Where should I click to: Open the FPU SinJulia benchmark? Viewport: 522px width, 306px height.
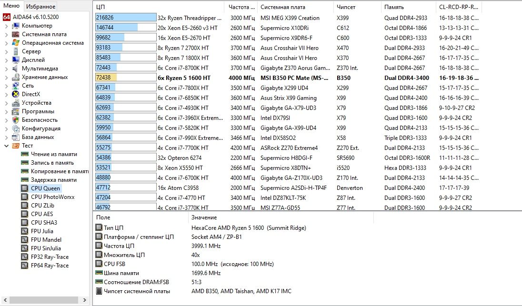46,248
